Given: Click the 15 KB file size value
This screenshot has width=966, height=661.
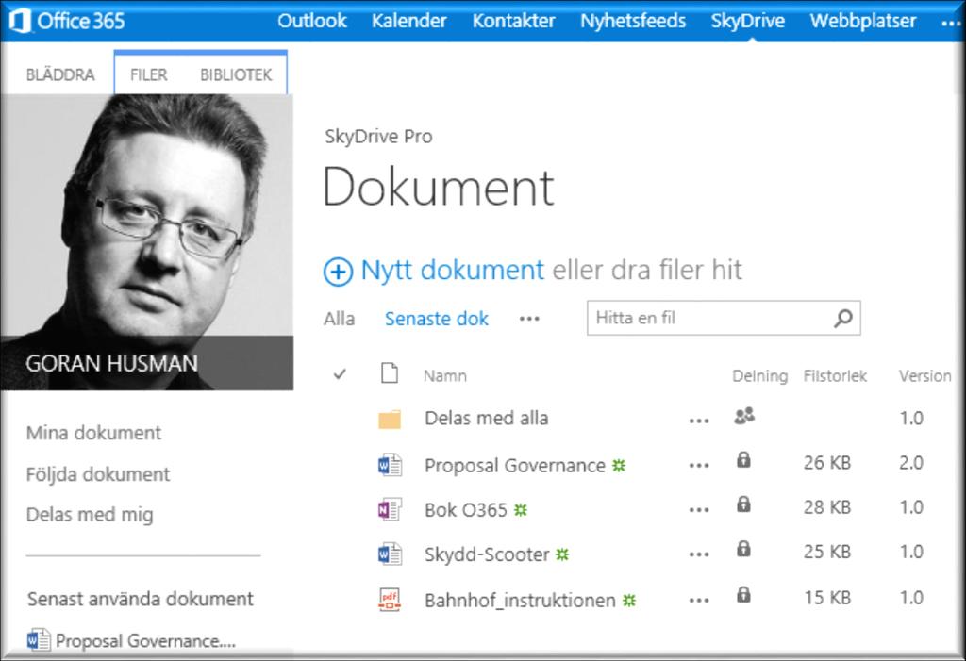Looking at the screenshot, I should [x=826, y=598].
